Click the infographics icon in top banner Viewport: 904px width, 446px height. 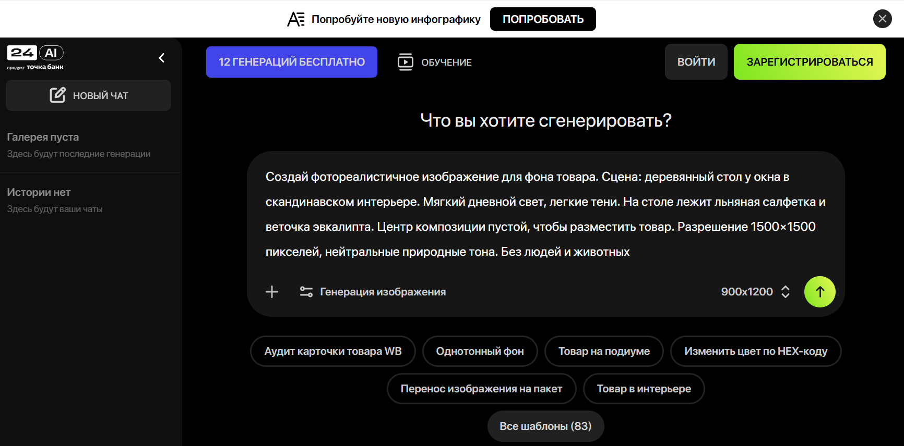(296, 19)
